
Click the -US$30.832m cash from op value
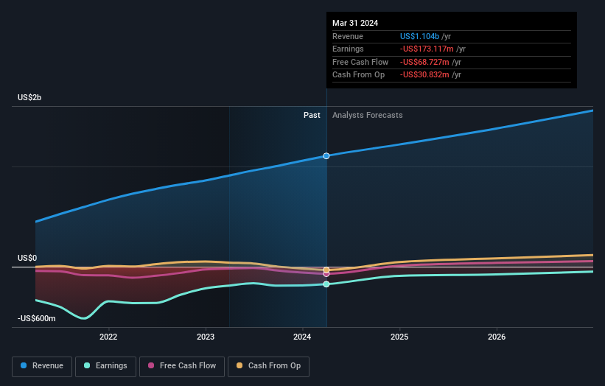(424, 75)
